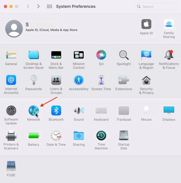Open the Siri preferences pane
This screenshot has width=181, height=183.
pyautogui.click(x=101, y=55)
